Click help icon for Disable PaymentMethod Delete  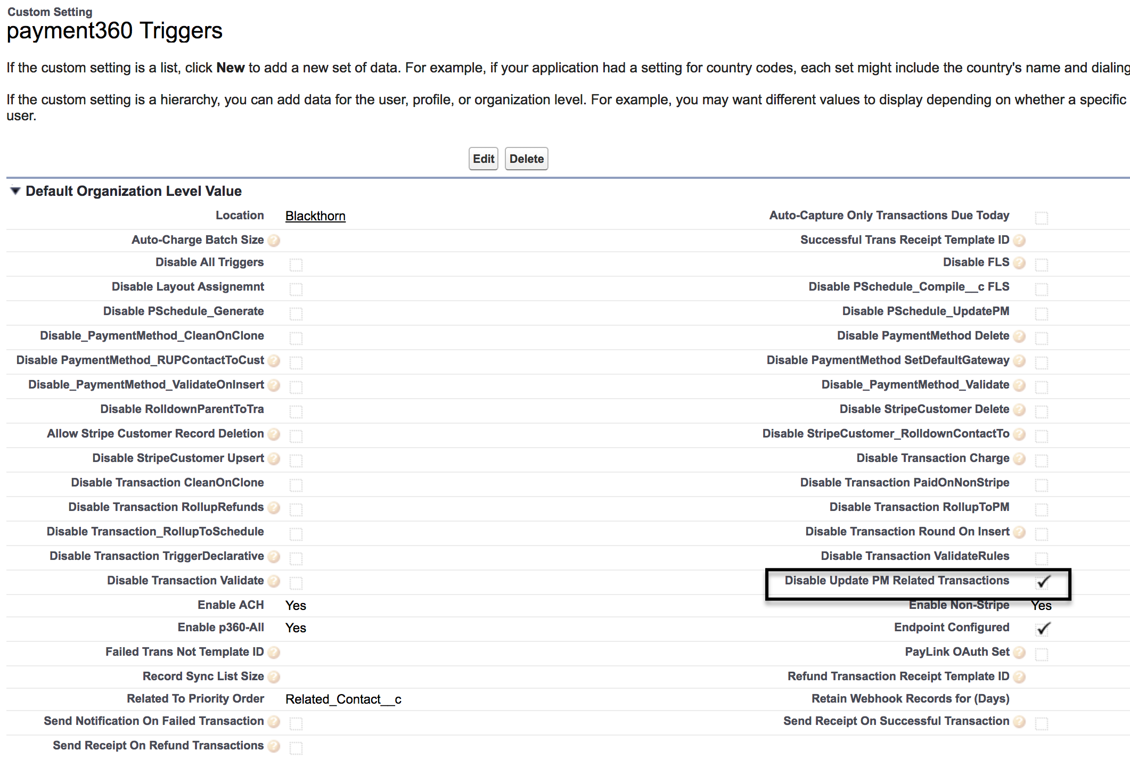point(1019,336)
